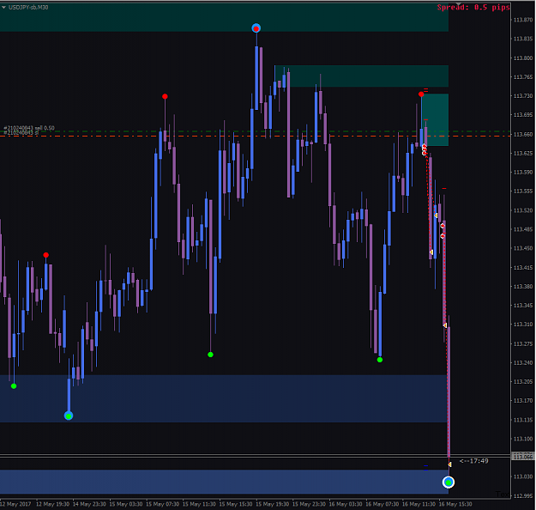
Task: Select the white-ringed green dot at chart bottom right
Action: coord(449,483)
